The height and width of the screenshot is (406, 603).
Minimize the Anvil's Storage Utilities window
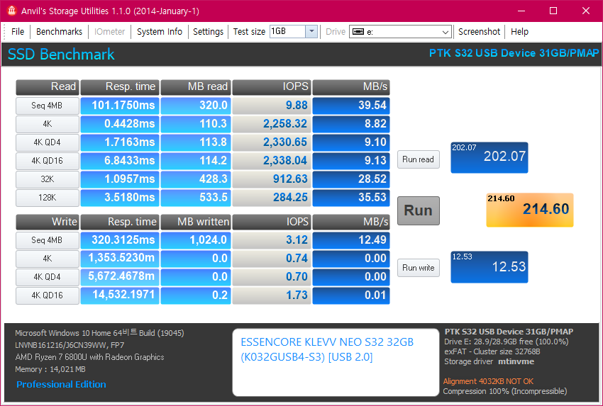click(521, 11)
